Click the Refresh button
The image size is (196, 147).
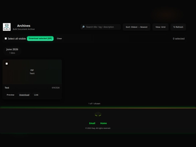(178, 27)
